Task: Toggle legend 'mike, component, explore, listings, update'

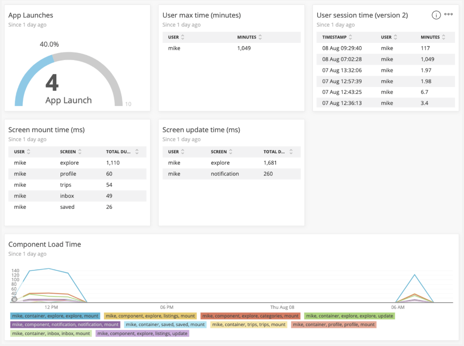Action: pos(142,333)
